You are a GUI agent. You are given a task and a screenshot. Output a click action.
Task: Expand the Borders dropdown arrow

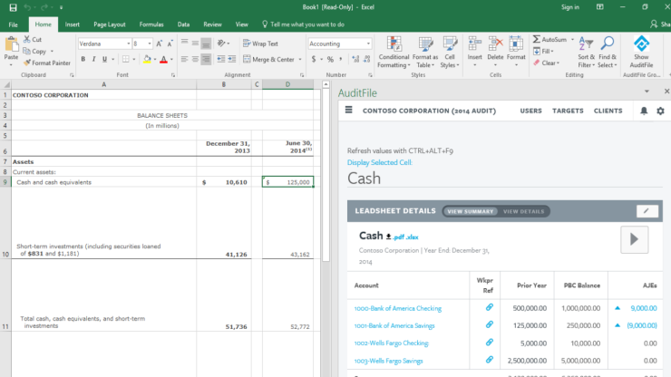[134, 60]
